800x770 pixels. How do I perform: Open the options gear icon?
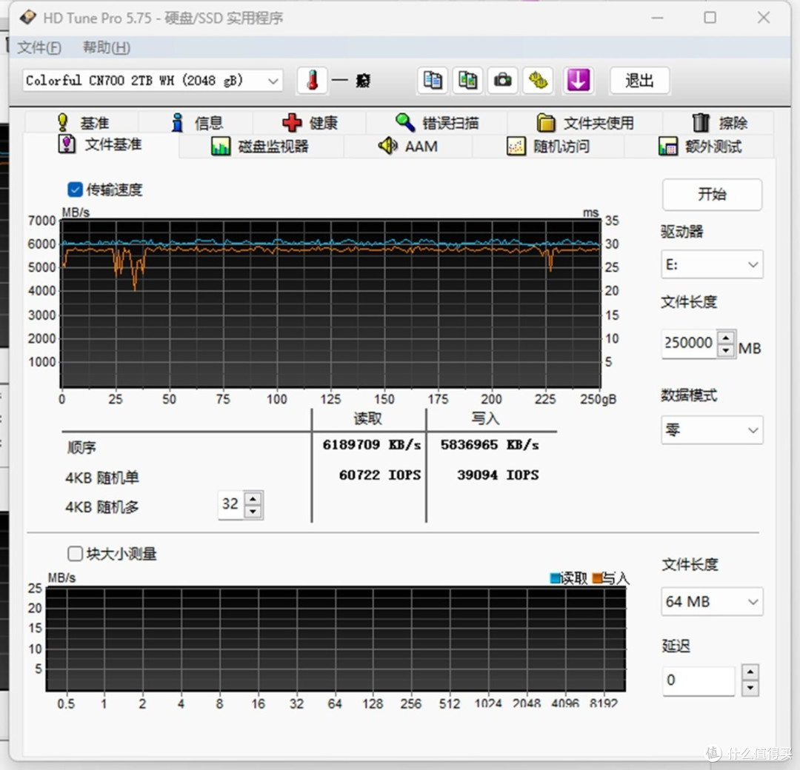click(x=538, y=81)
